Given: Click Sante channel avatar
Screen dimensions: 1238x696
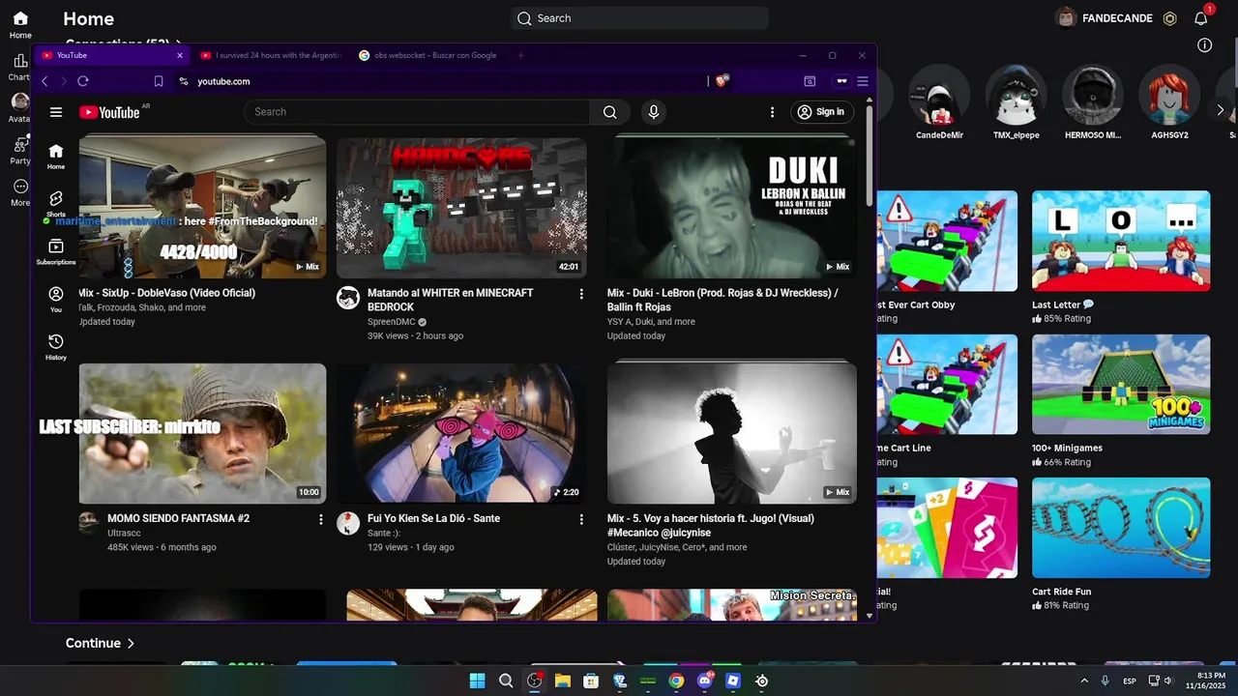Looking at the screenshot, I should (x=348, y=524).
